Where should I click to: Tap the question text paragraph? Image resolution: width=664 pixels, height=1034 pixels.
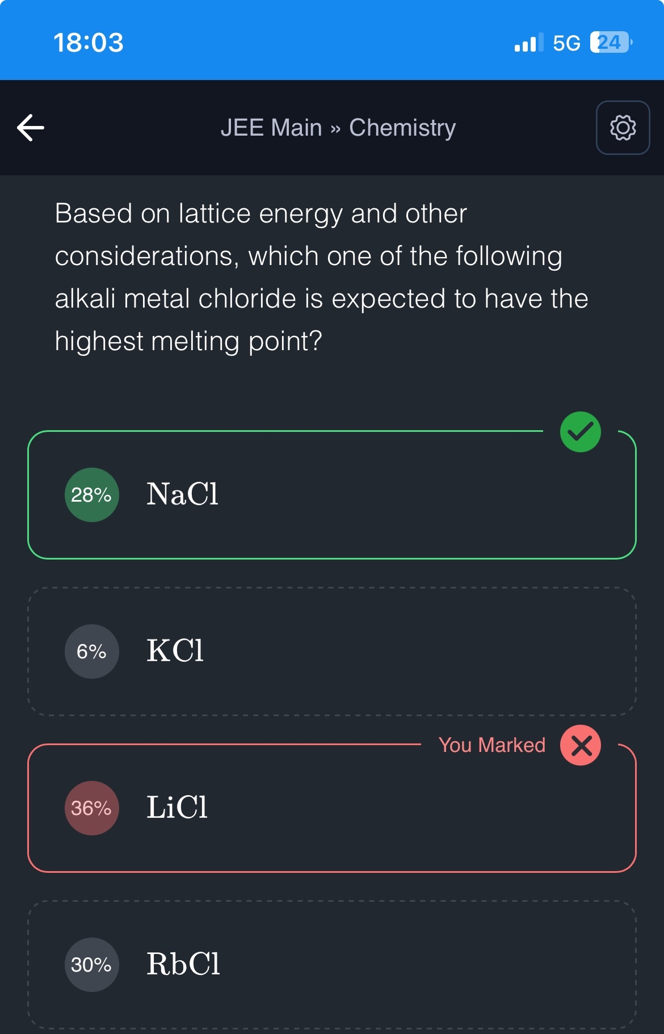(321, 277)
